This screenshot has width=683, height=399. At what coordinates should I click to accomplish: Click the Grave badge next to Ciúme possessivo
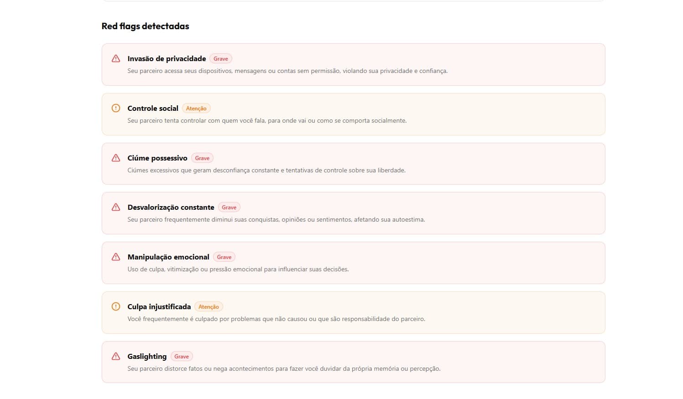tap(202, 158)
